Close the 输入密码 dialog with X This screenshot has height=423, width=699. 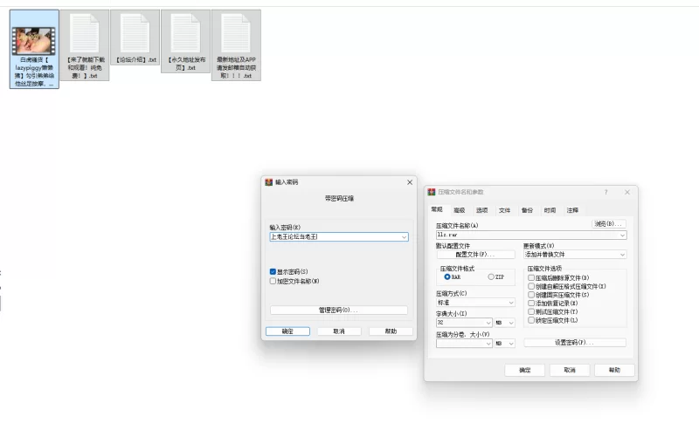pos(410,182)
